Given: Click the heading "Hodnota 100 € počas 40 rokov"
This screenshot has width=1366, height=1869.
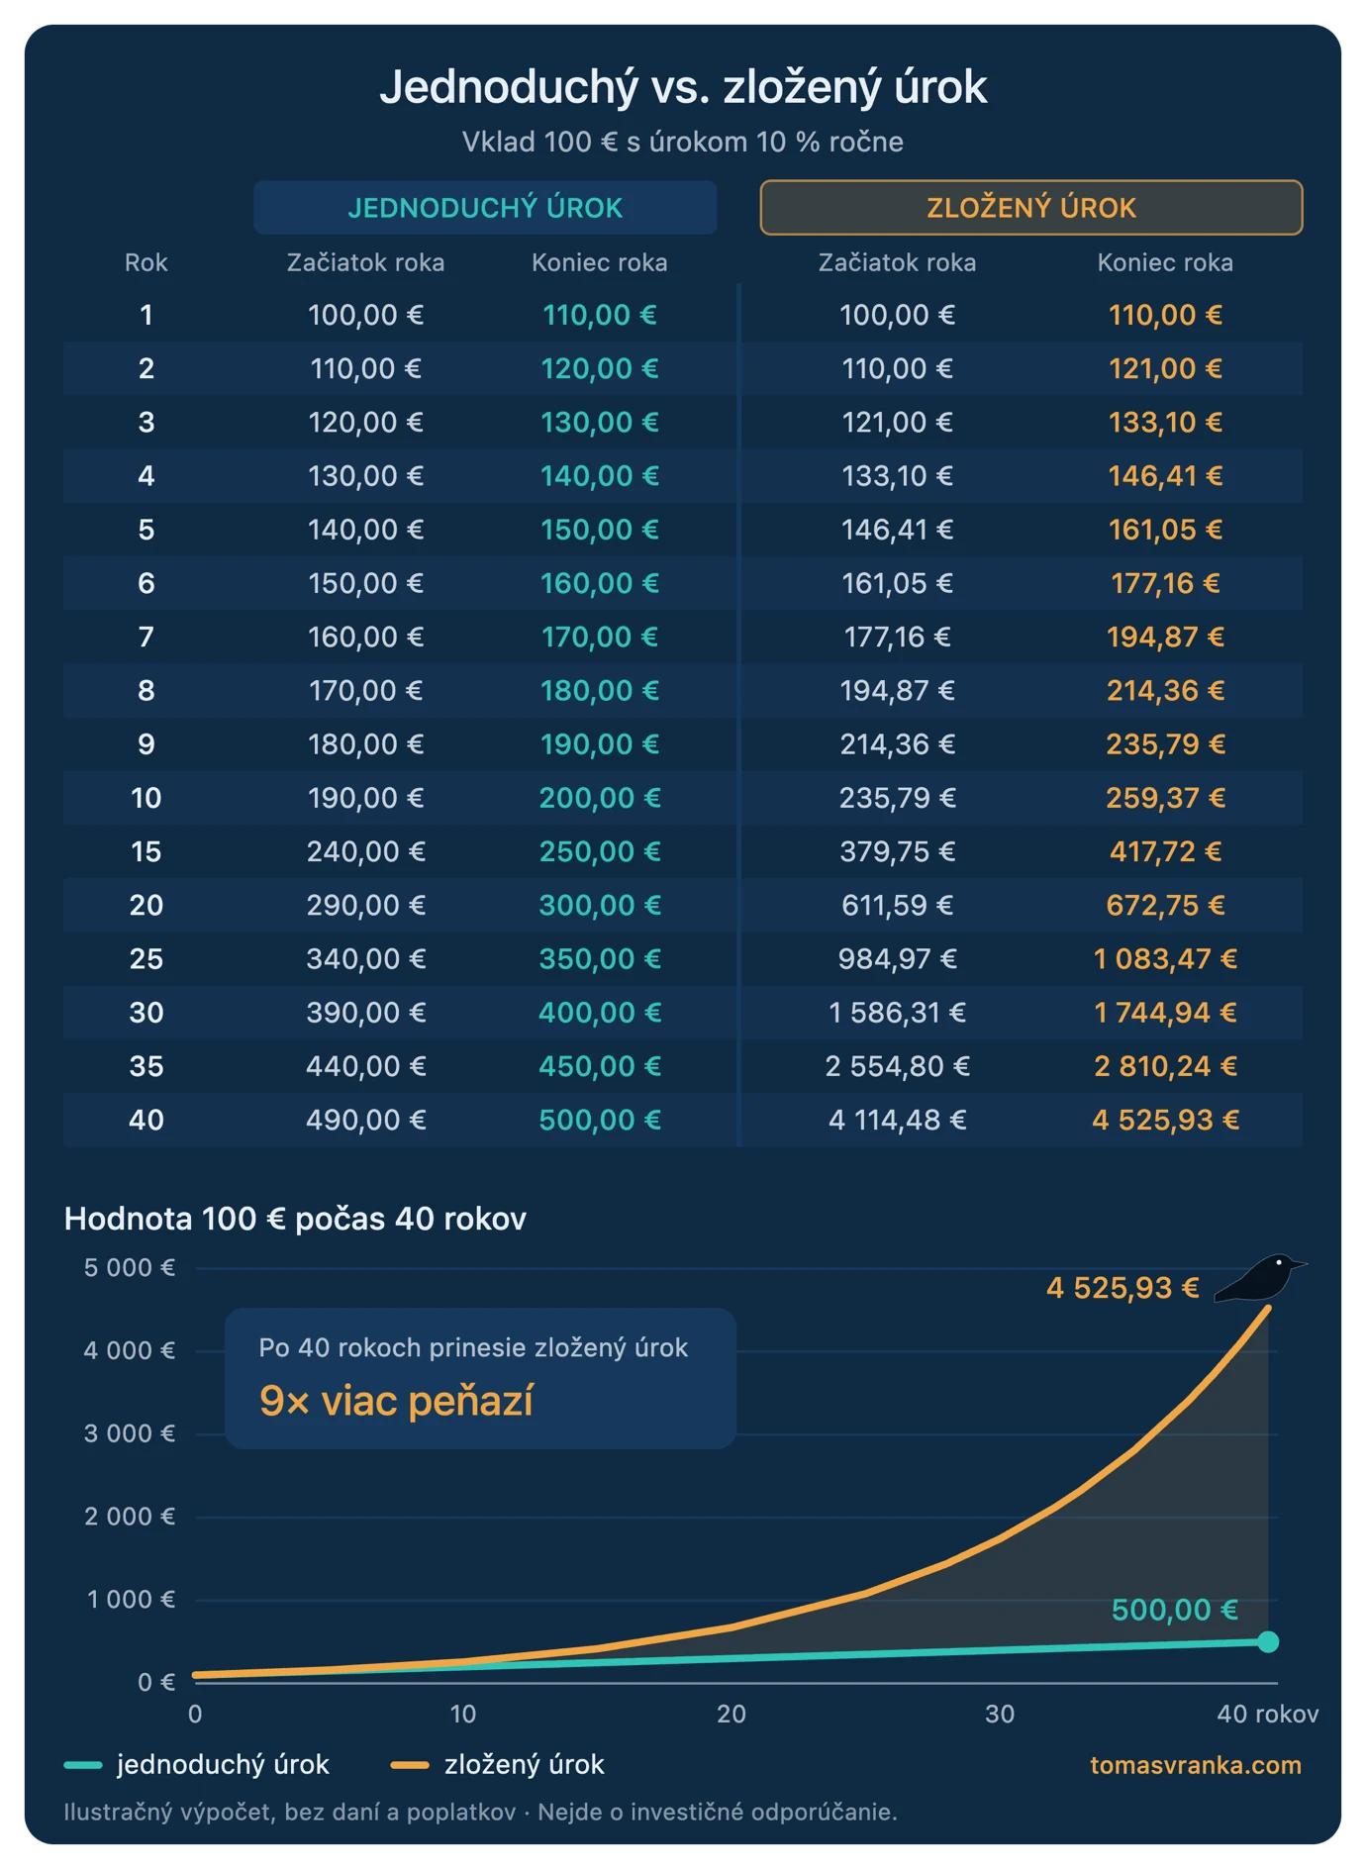Looking at the screenshot, I should click(x=295, y=1219).
